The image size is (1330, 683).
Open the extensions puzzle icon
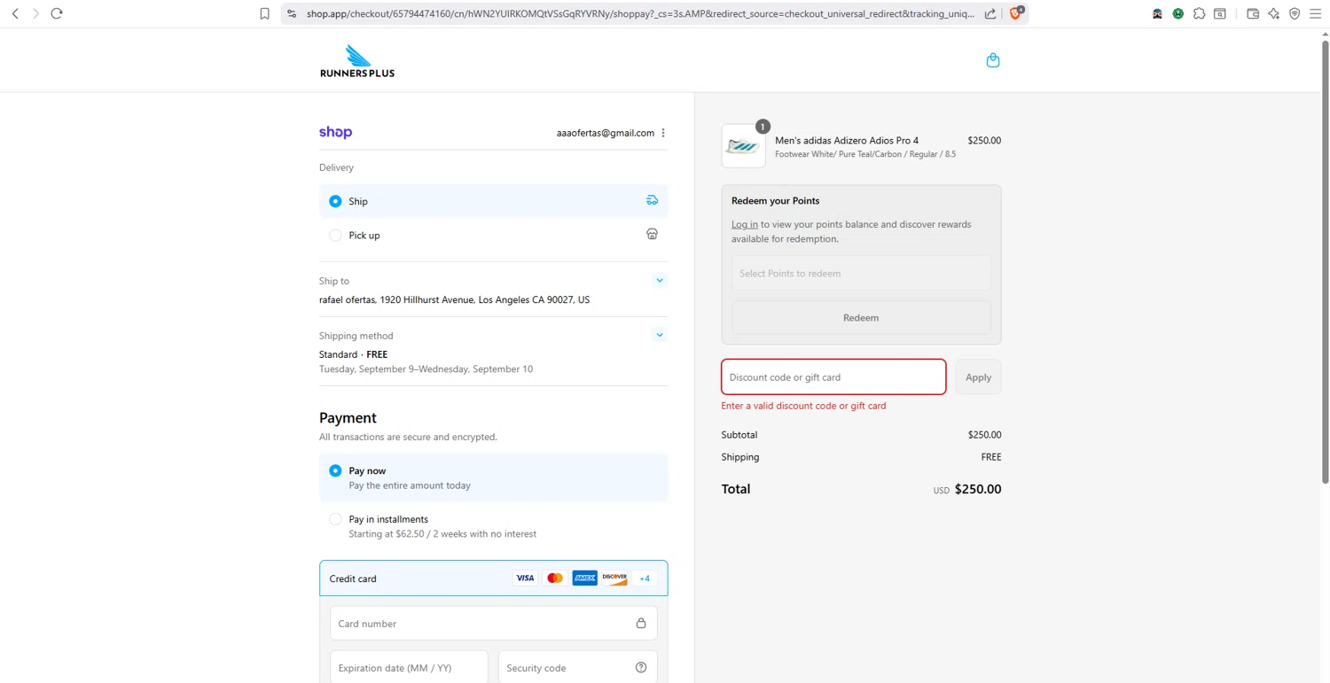(1199, 13)
